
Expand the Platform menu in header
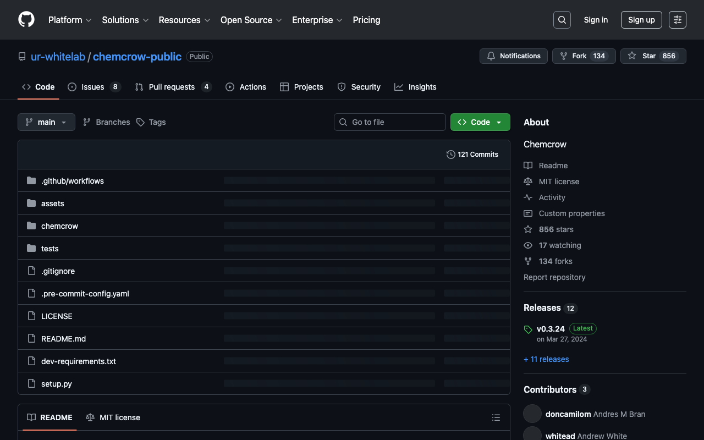coord(70,20)
